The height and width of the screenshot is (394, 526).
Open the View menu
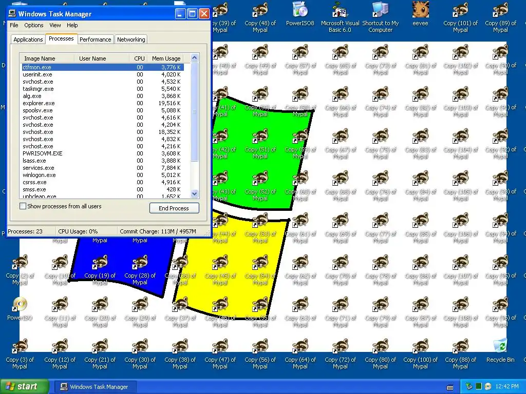coord(55,25)
